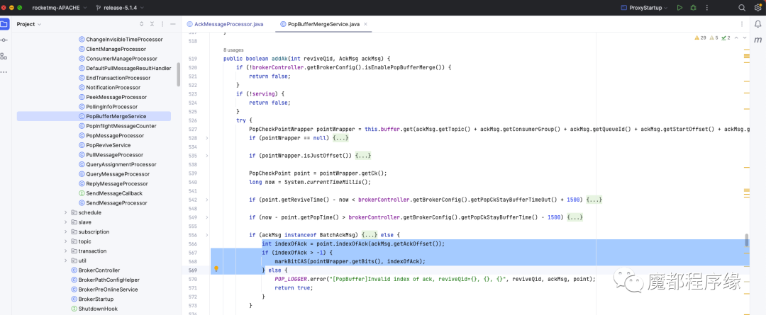Close the PopBufferMergeService.java tab
The width and height of the screenshot is (766, 315).
365,24
